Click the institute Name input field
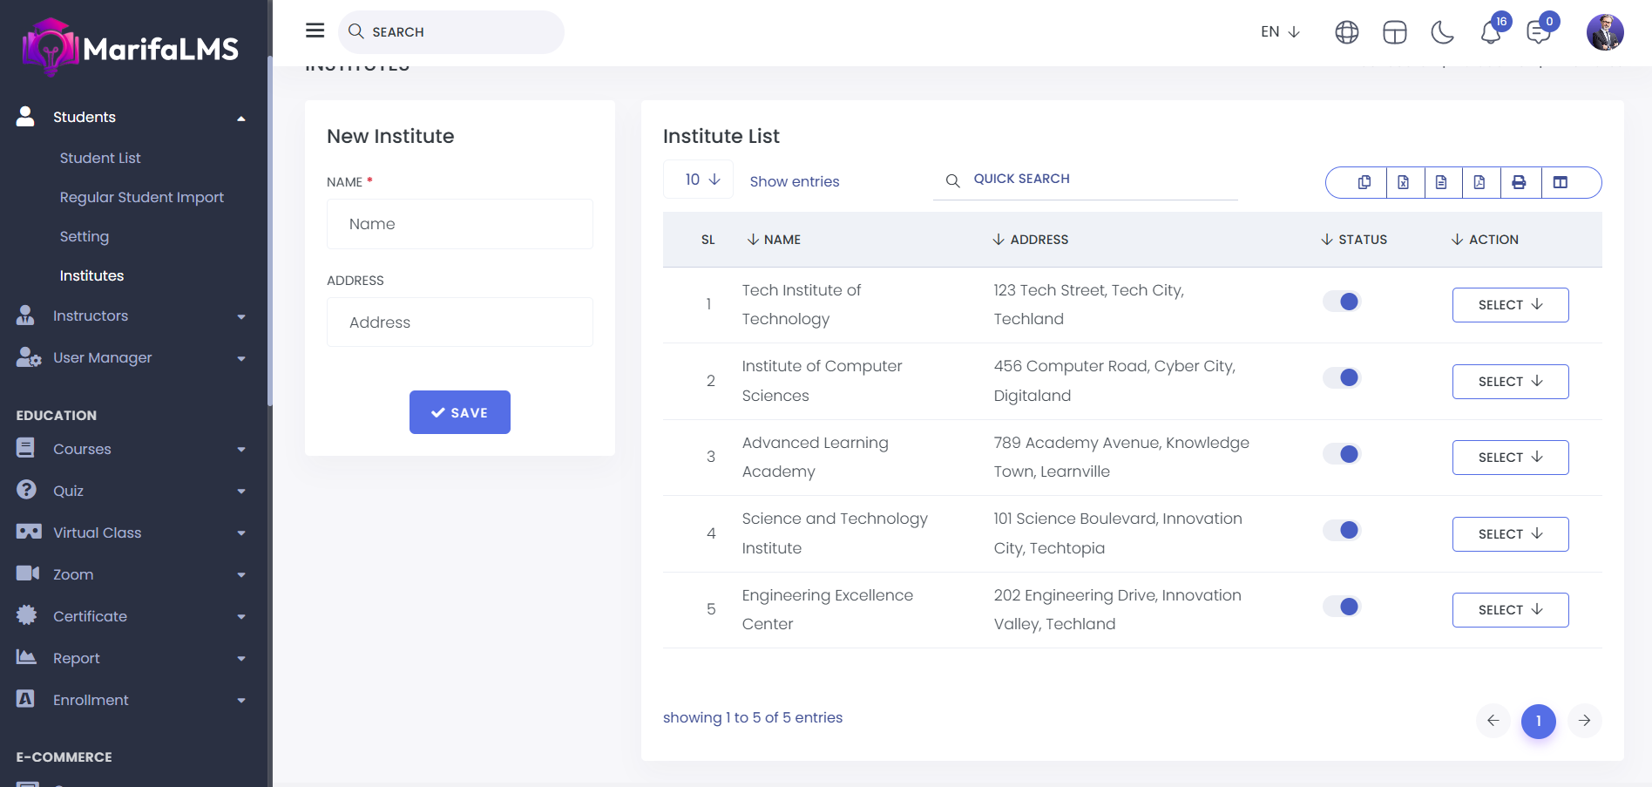1652x787 pixels. pos(459,224)
